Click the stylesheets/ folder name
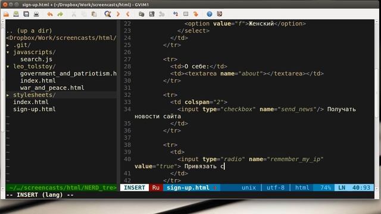Image resolution: width=381 pixels, height=214 pixels. 35,95
